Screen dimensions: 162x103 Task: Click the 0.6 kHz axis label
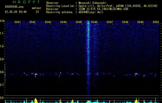(x=2, y=98)
